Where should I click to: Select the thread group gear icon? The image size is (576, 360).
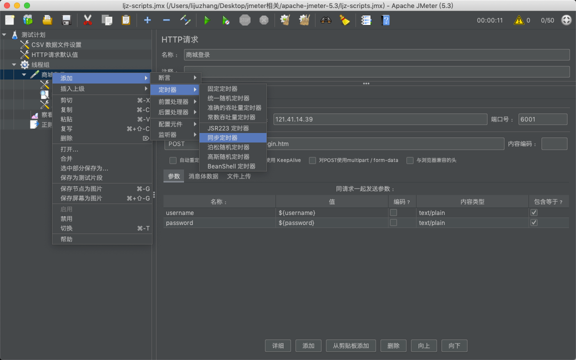pos(24,64)
